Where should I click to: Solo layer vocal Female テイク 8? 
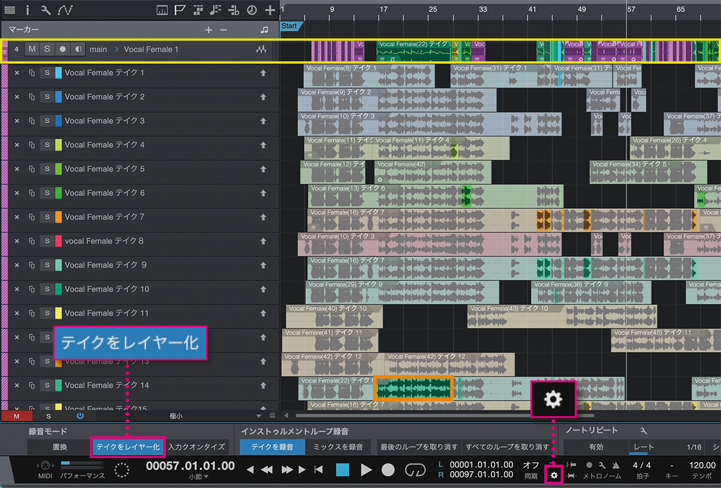tap(46, 241)
